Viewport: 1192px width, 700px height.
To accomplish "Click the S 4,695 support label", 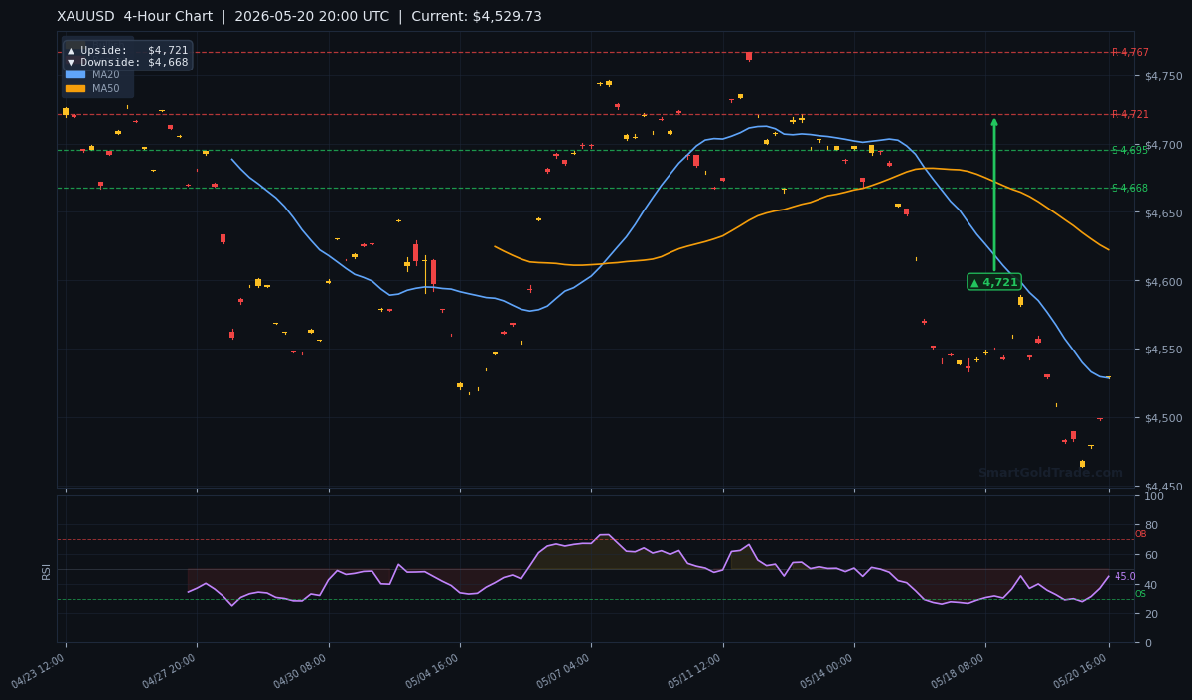I will pos(1129,150).
